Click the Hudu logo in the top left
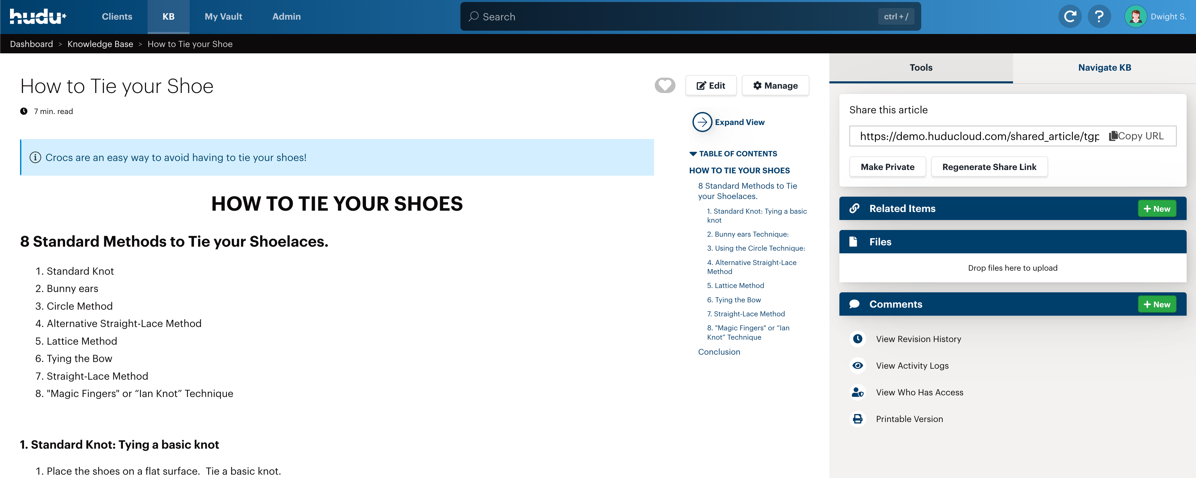The height and width of the screenshot is (478, 1196). coord(37,16)
